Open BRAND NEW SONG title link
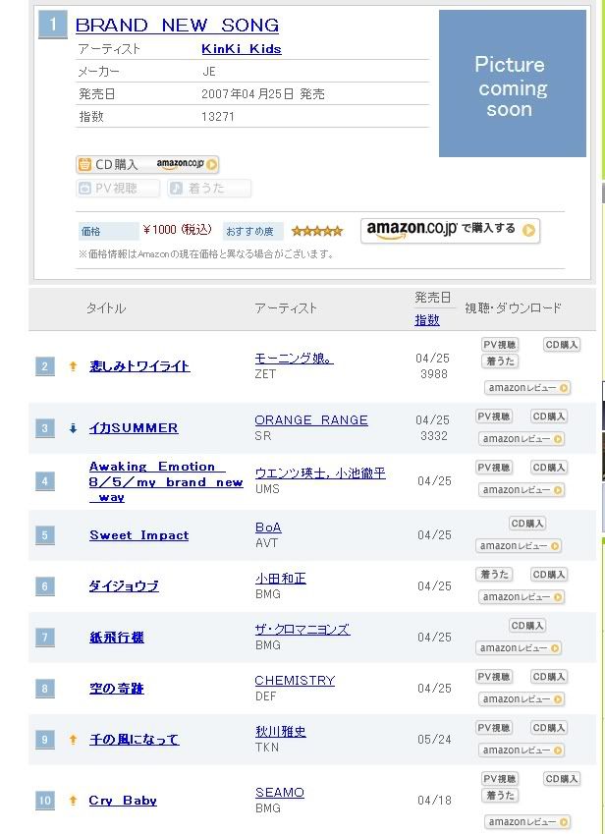The width and height of the screenshot is (605, 834). pos(177,26)
